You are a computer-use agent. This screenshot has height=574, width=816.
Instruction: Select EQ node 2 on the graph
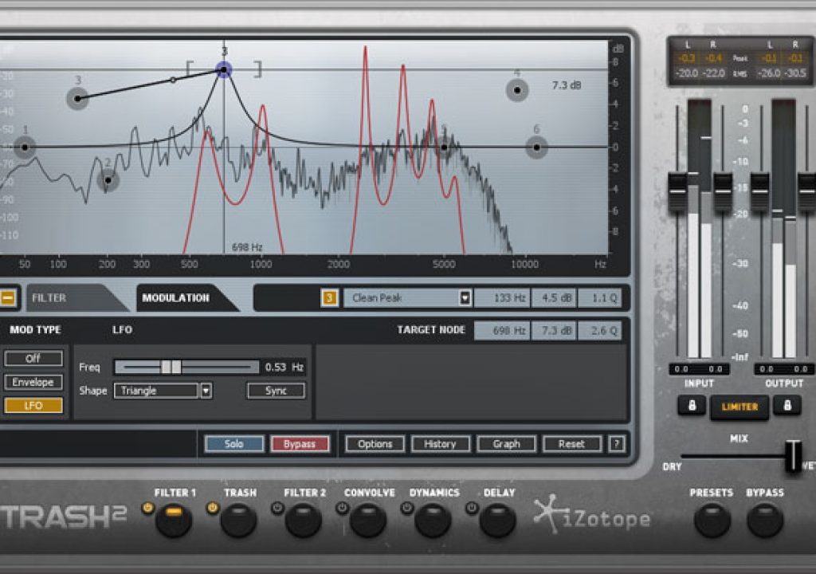point(108,180)
